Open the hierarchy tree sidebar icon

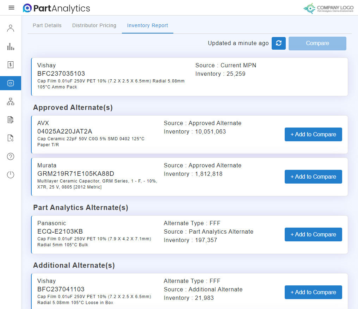point(11,102)
